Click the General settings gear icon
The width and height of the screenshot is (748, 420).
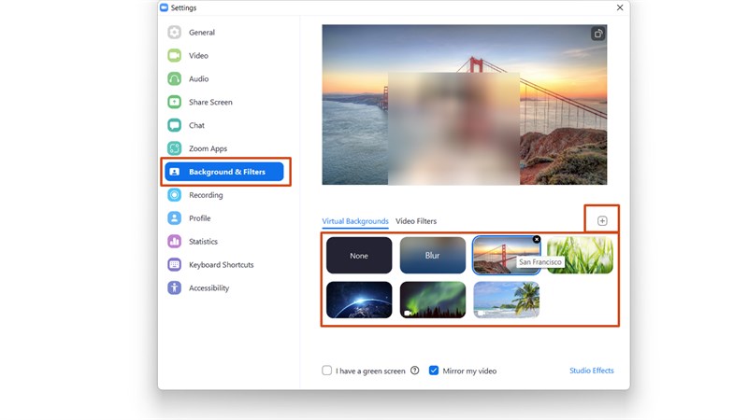pyautogui.click(x=174, y=32)
